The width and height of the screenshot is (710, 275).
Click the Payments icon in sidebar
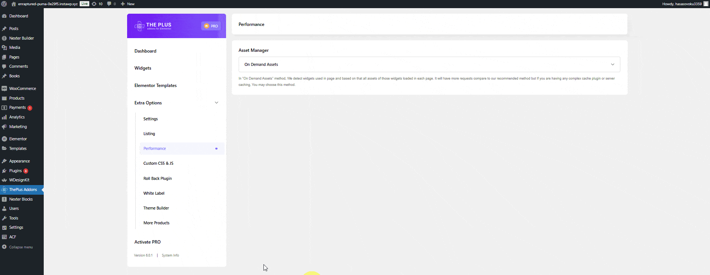click(4, 108)
